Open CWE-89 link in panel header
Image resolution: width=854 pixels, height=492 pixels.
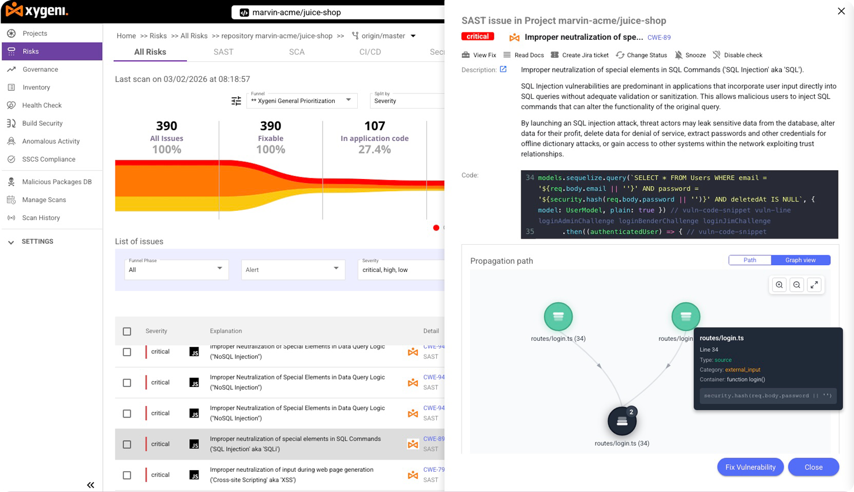pyautogui.click(x=659, y=38)
